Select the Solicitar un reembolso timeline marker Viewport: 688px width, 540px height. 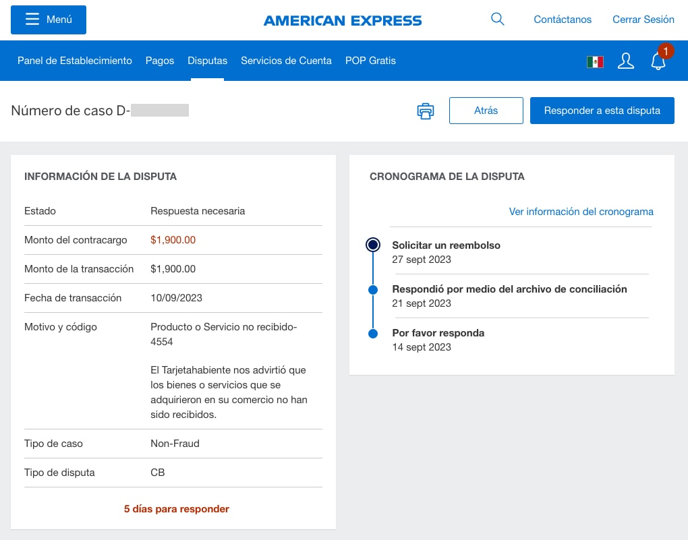373,245
